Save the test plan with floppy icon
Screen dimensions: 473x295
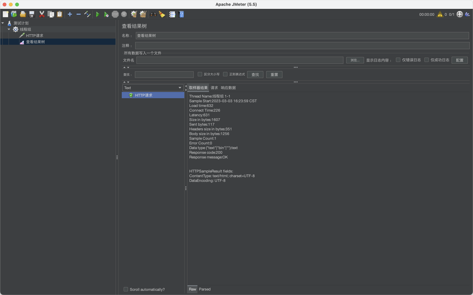pos(32,14)
